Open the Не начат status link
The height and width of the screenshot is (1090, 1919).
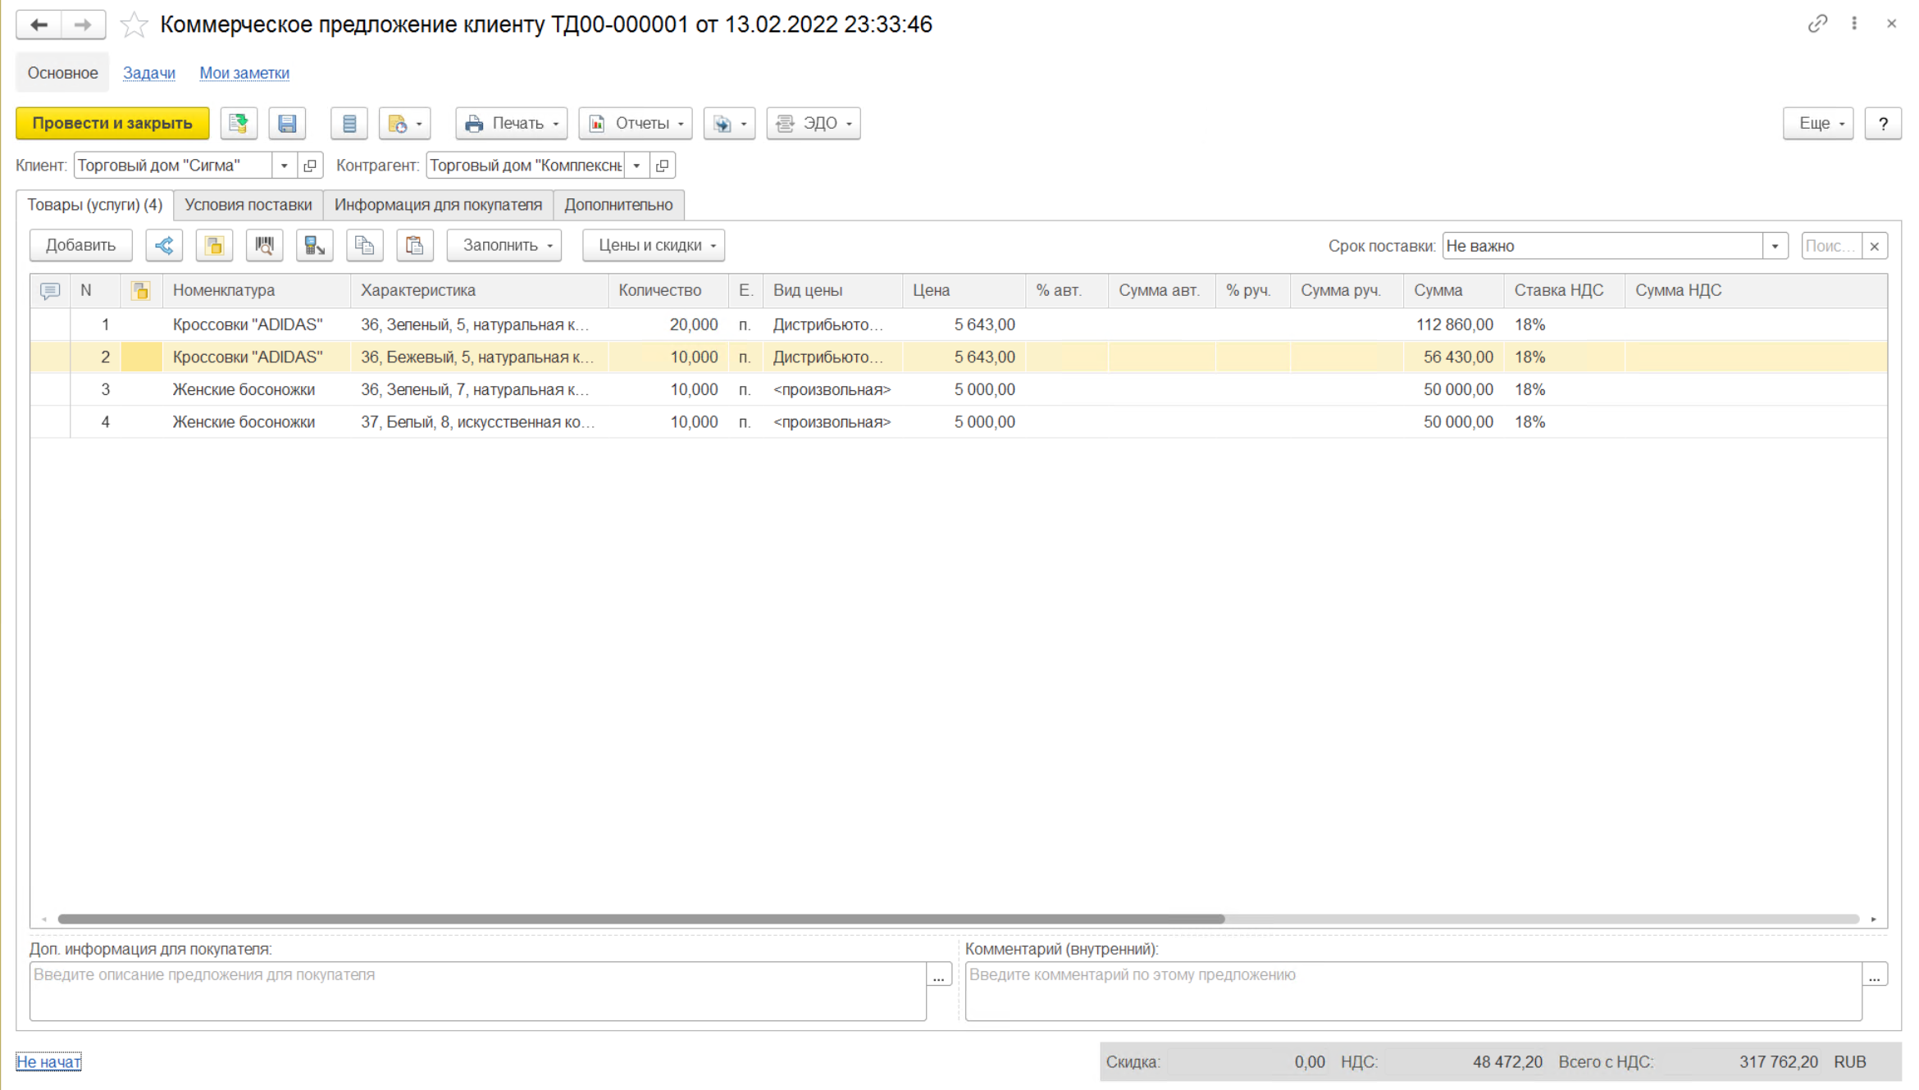coord(48,1062)
